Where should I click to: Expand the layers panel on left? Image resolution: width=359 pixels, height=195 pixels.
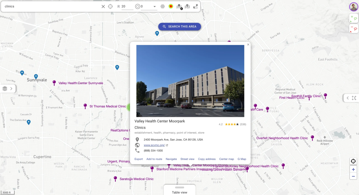tap(8, 88)
